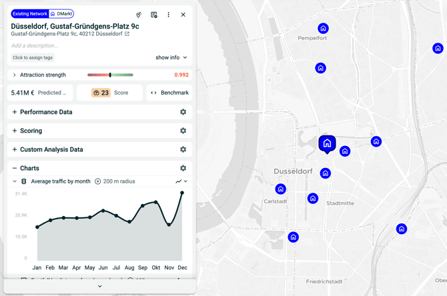The width and height of the screenshot is (447, 296).
Task: Click the locate-on-map pin icon
Action: [139, 15]
